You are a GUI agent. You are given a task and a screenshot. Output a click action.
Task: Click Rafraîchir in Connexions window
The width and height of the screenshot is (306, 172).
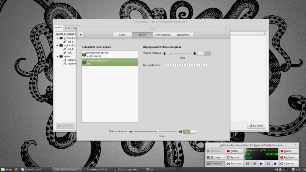(x=256, y=126)
